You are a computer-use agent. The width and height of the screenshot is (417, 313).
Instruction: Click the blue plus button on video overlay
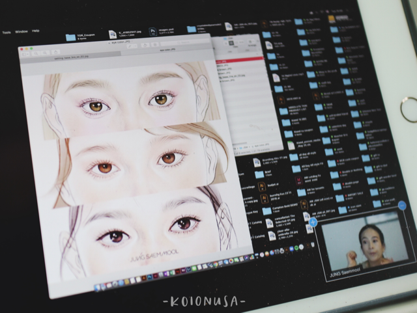[313, 222]
